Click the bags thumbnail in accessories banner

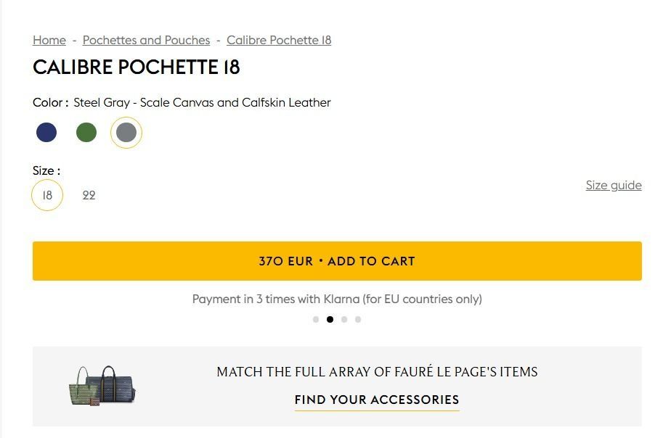coord(102,387)
